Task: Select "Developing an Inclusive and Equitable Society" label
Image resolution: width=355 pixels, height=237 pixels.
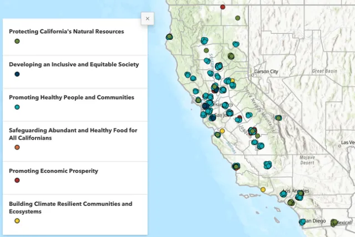Action: click(74, 64)
